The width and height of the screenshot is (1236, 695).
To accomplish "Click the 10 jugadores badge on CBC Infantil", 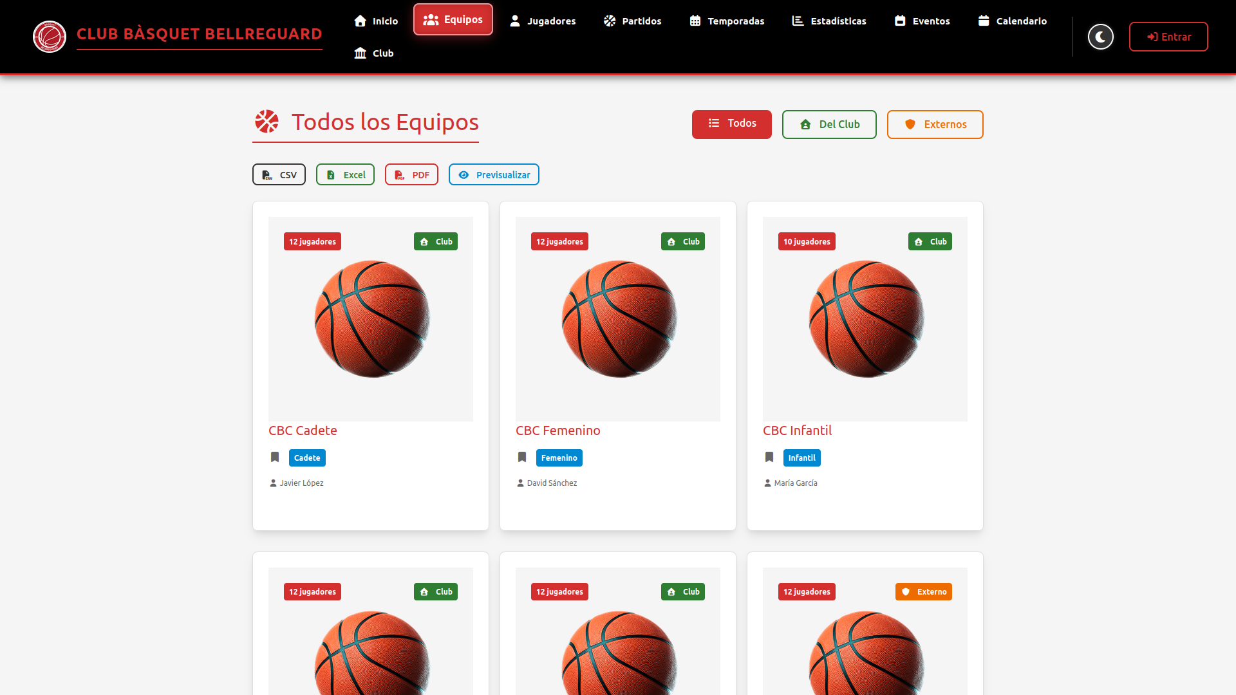I will [x=807, y=241].
